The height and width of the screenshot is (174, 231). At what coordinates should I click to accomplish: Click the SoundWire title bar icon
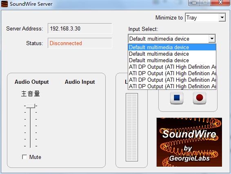coord(4,4)
